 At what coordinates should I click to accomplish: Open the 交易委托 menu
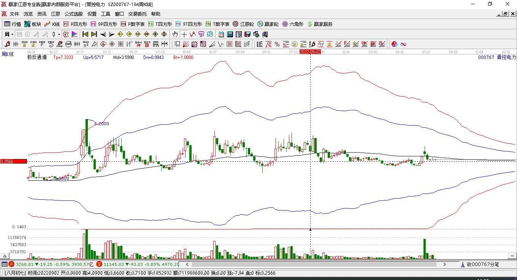point(137,14)
